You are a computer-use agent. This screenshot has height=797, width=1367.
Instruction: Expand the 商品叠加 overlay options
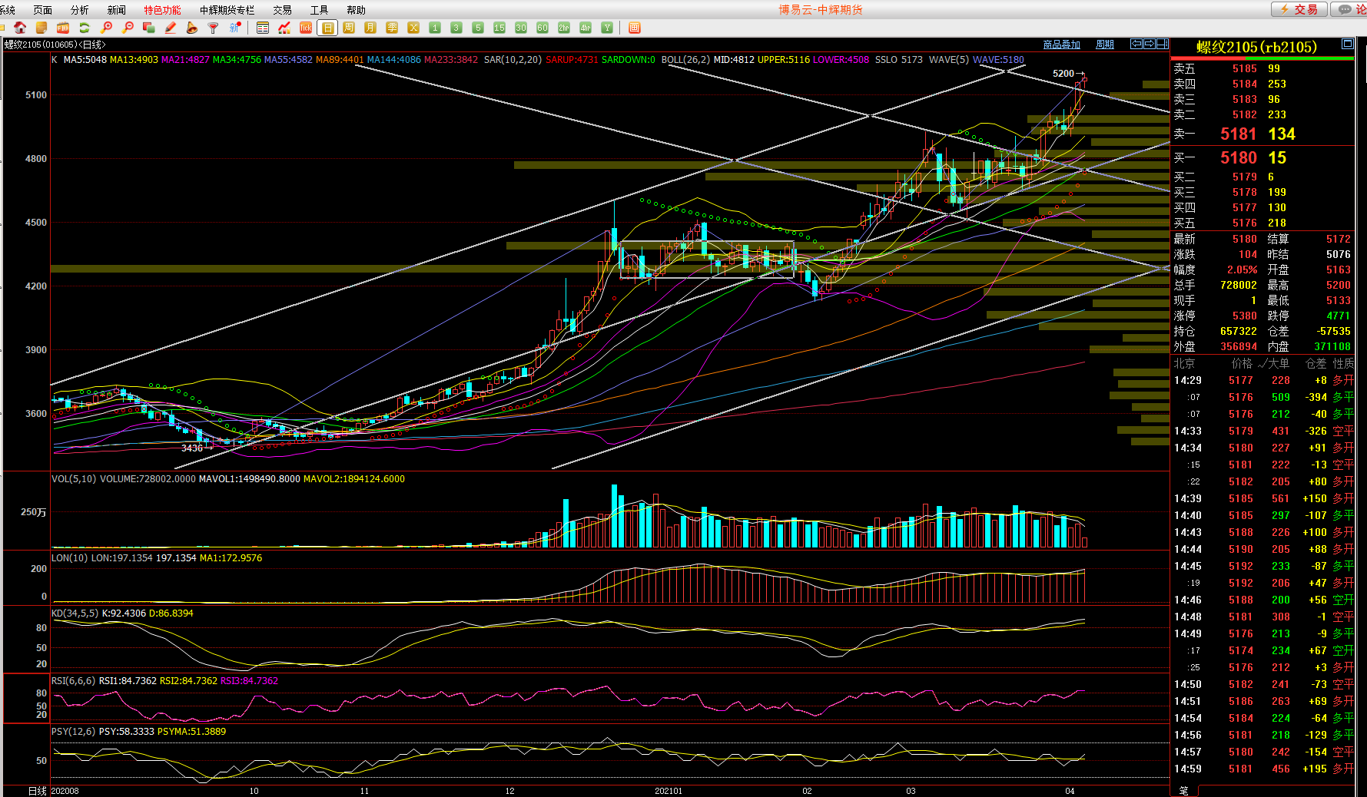[x=1061, y=45]
